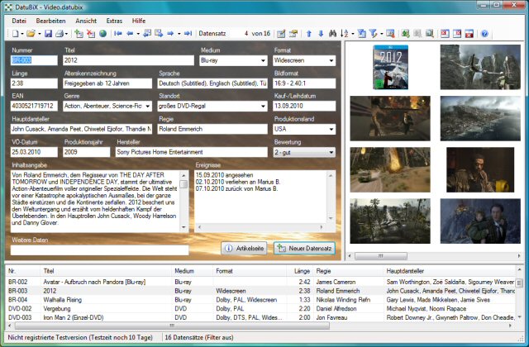Expand the Produktionsland dropdown showing USA
The image size is (529, 347).
pos(332,130)
